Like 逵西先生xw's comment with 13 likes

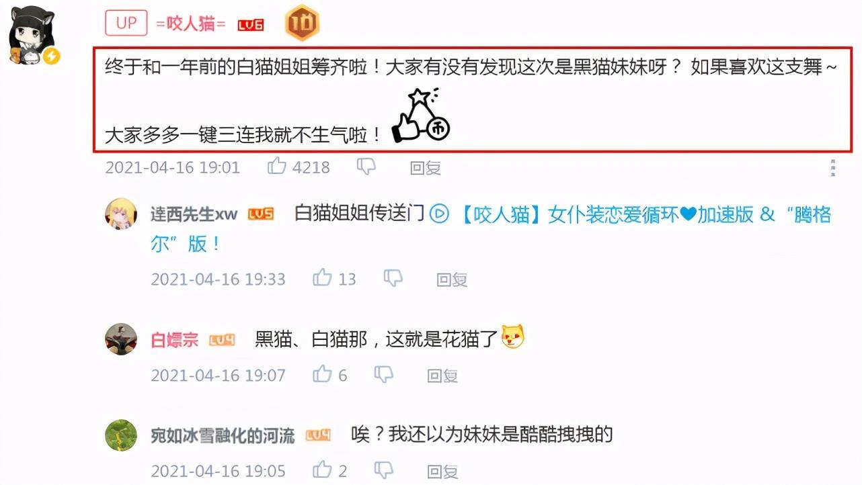[x=323, y=278]
